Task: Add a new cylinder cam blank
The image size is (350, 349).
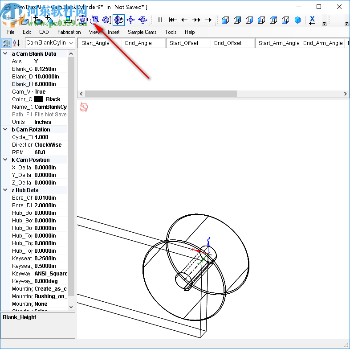Action: pyautogui.click(x=11, y=21)
